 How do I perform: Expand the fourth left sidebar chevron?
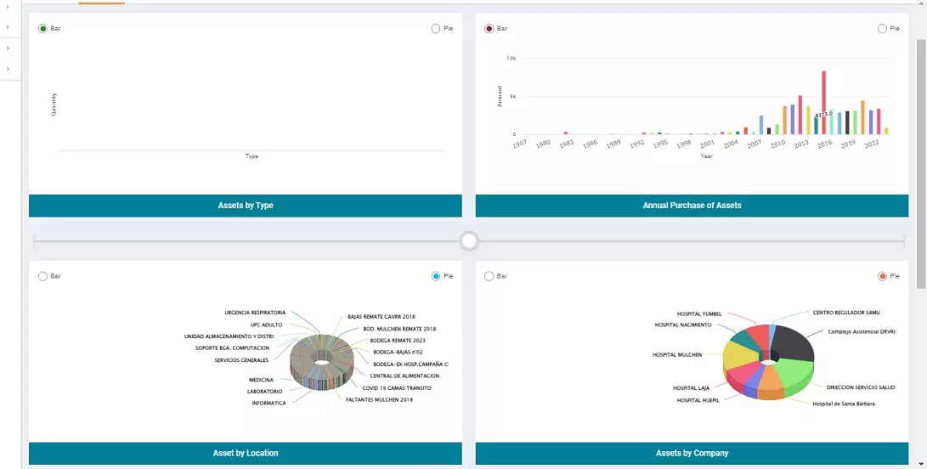tap(8, 69)
